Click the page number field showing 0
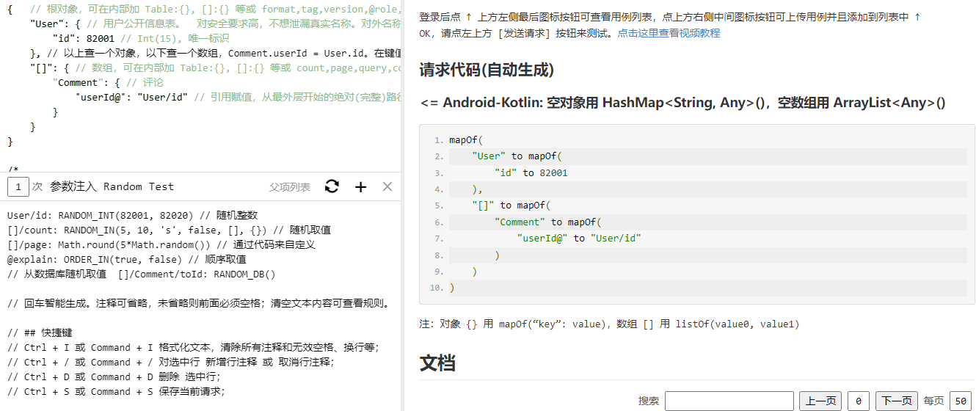 click(x=859, y=401)
